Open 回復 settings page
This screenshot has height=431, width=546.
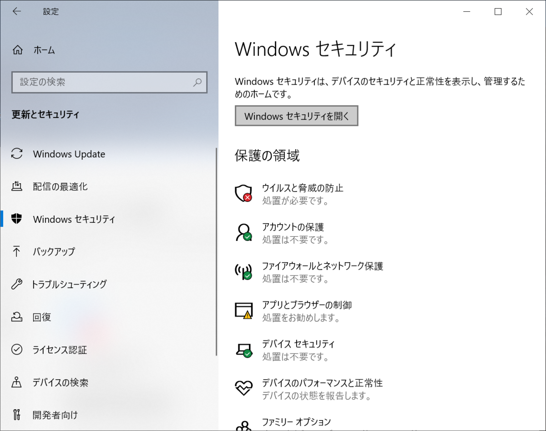42,317
